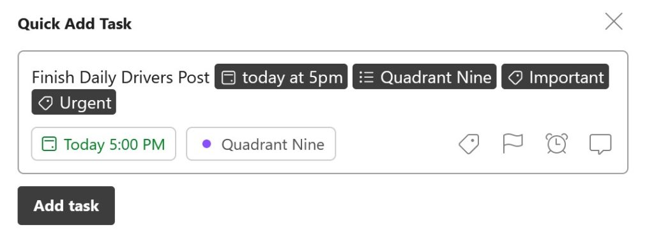The image size is (654, 239).
Task: Click the tag icon on the Important chip
Action: (x=515, y=78)
